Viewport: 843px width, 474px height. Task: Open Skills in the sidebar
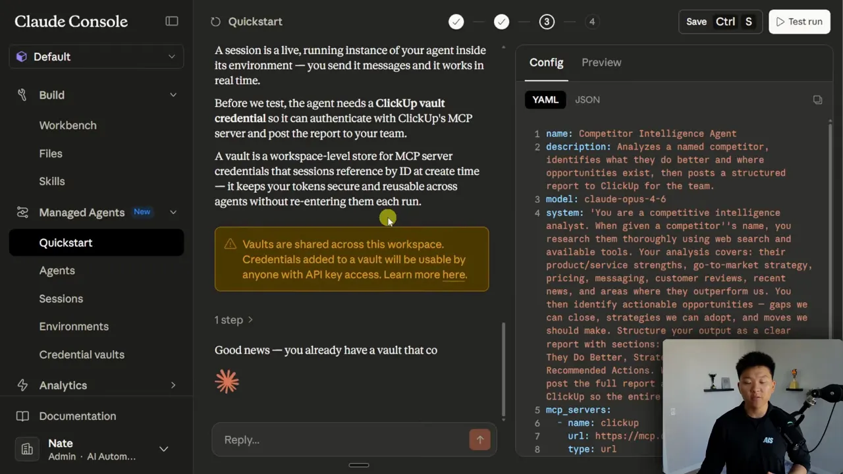pos(51,181)
